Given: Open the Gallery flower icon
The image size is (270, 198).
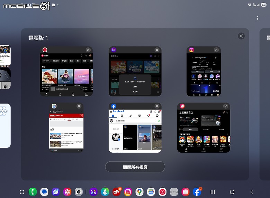Looking at the screenshot, I should pos(67,192).
